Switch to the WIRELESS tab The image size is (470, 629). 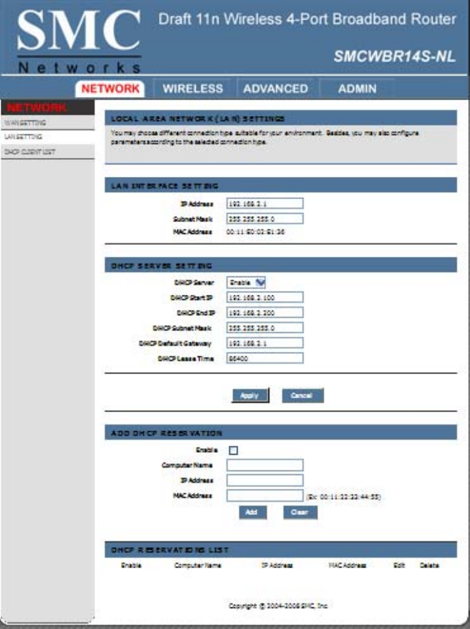coord(192,88)
